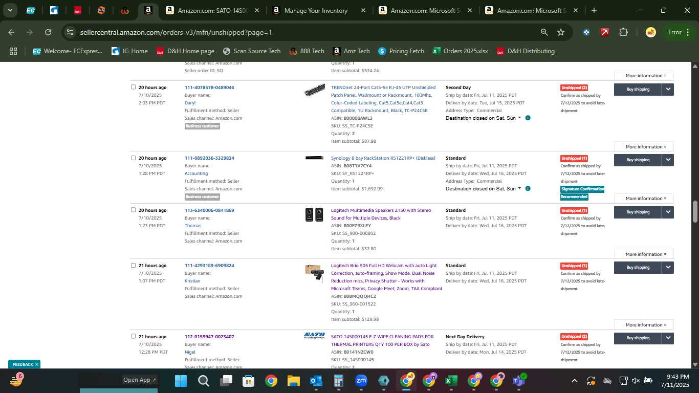
Task: Open IG_Home bookmark
Action: 129,51
